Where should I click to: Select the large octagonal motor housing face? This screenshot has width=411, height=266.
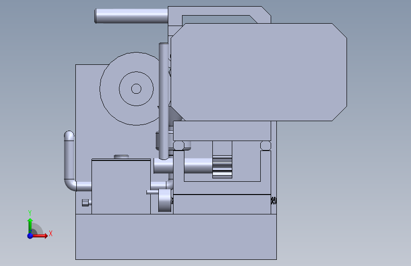[259, 72]
